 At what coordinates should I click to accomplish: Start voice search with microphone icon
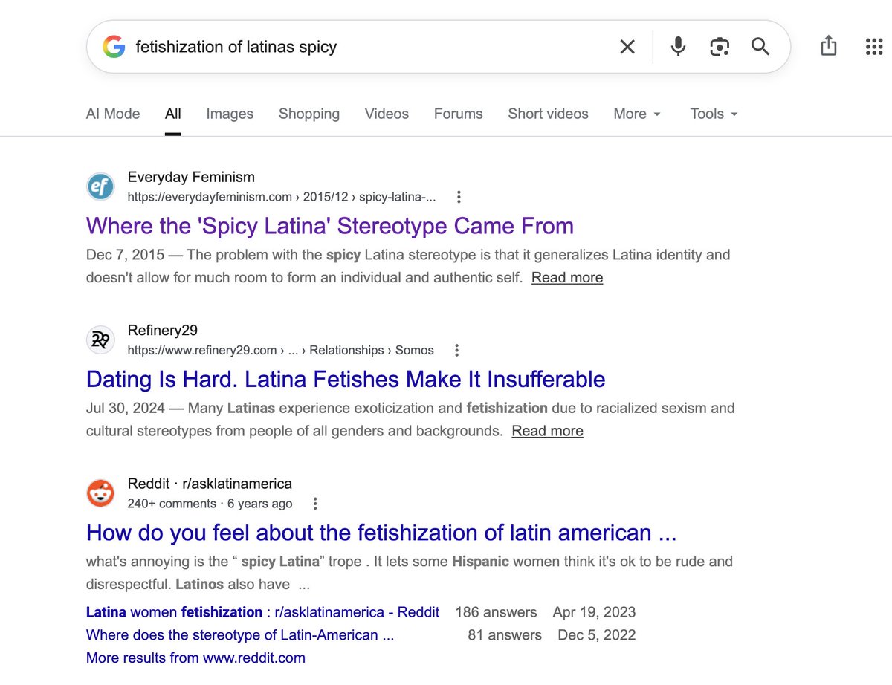pyautogui.click(x=678, y=47)
